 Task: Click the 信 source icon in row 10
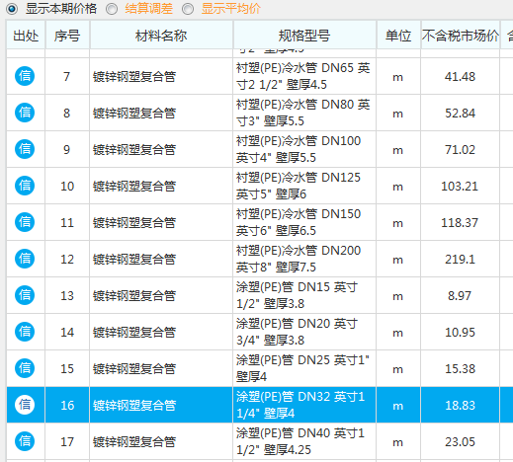tap(25, 186)
